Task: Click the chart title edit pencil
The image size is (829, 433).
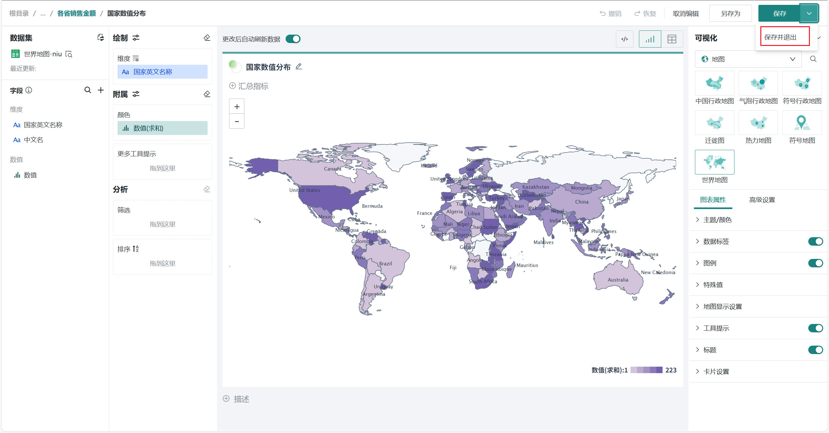Action: (x=299, y=67)
